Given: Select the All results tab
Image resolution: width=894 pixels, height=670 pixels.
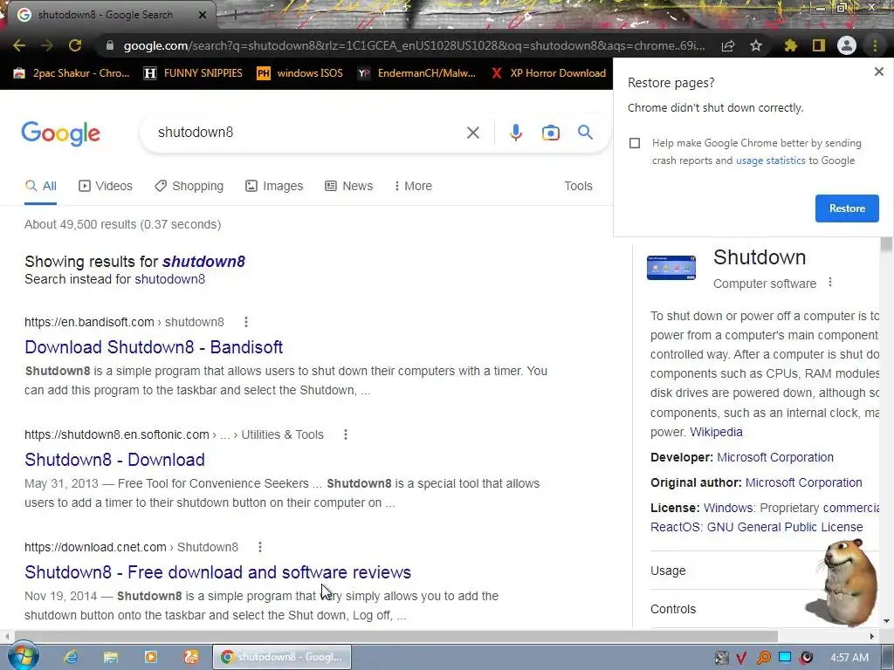Looking at the screenshot, I should pyautogui.click(x=40, y=187).
